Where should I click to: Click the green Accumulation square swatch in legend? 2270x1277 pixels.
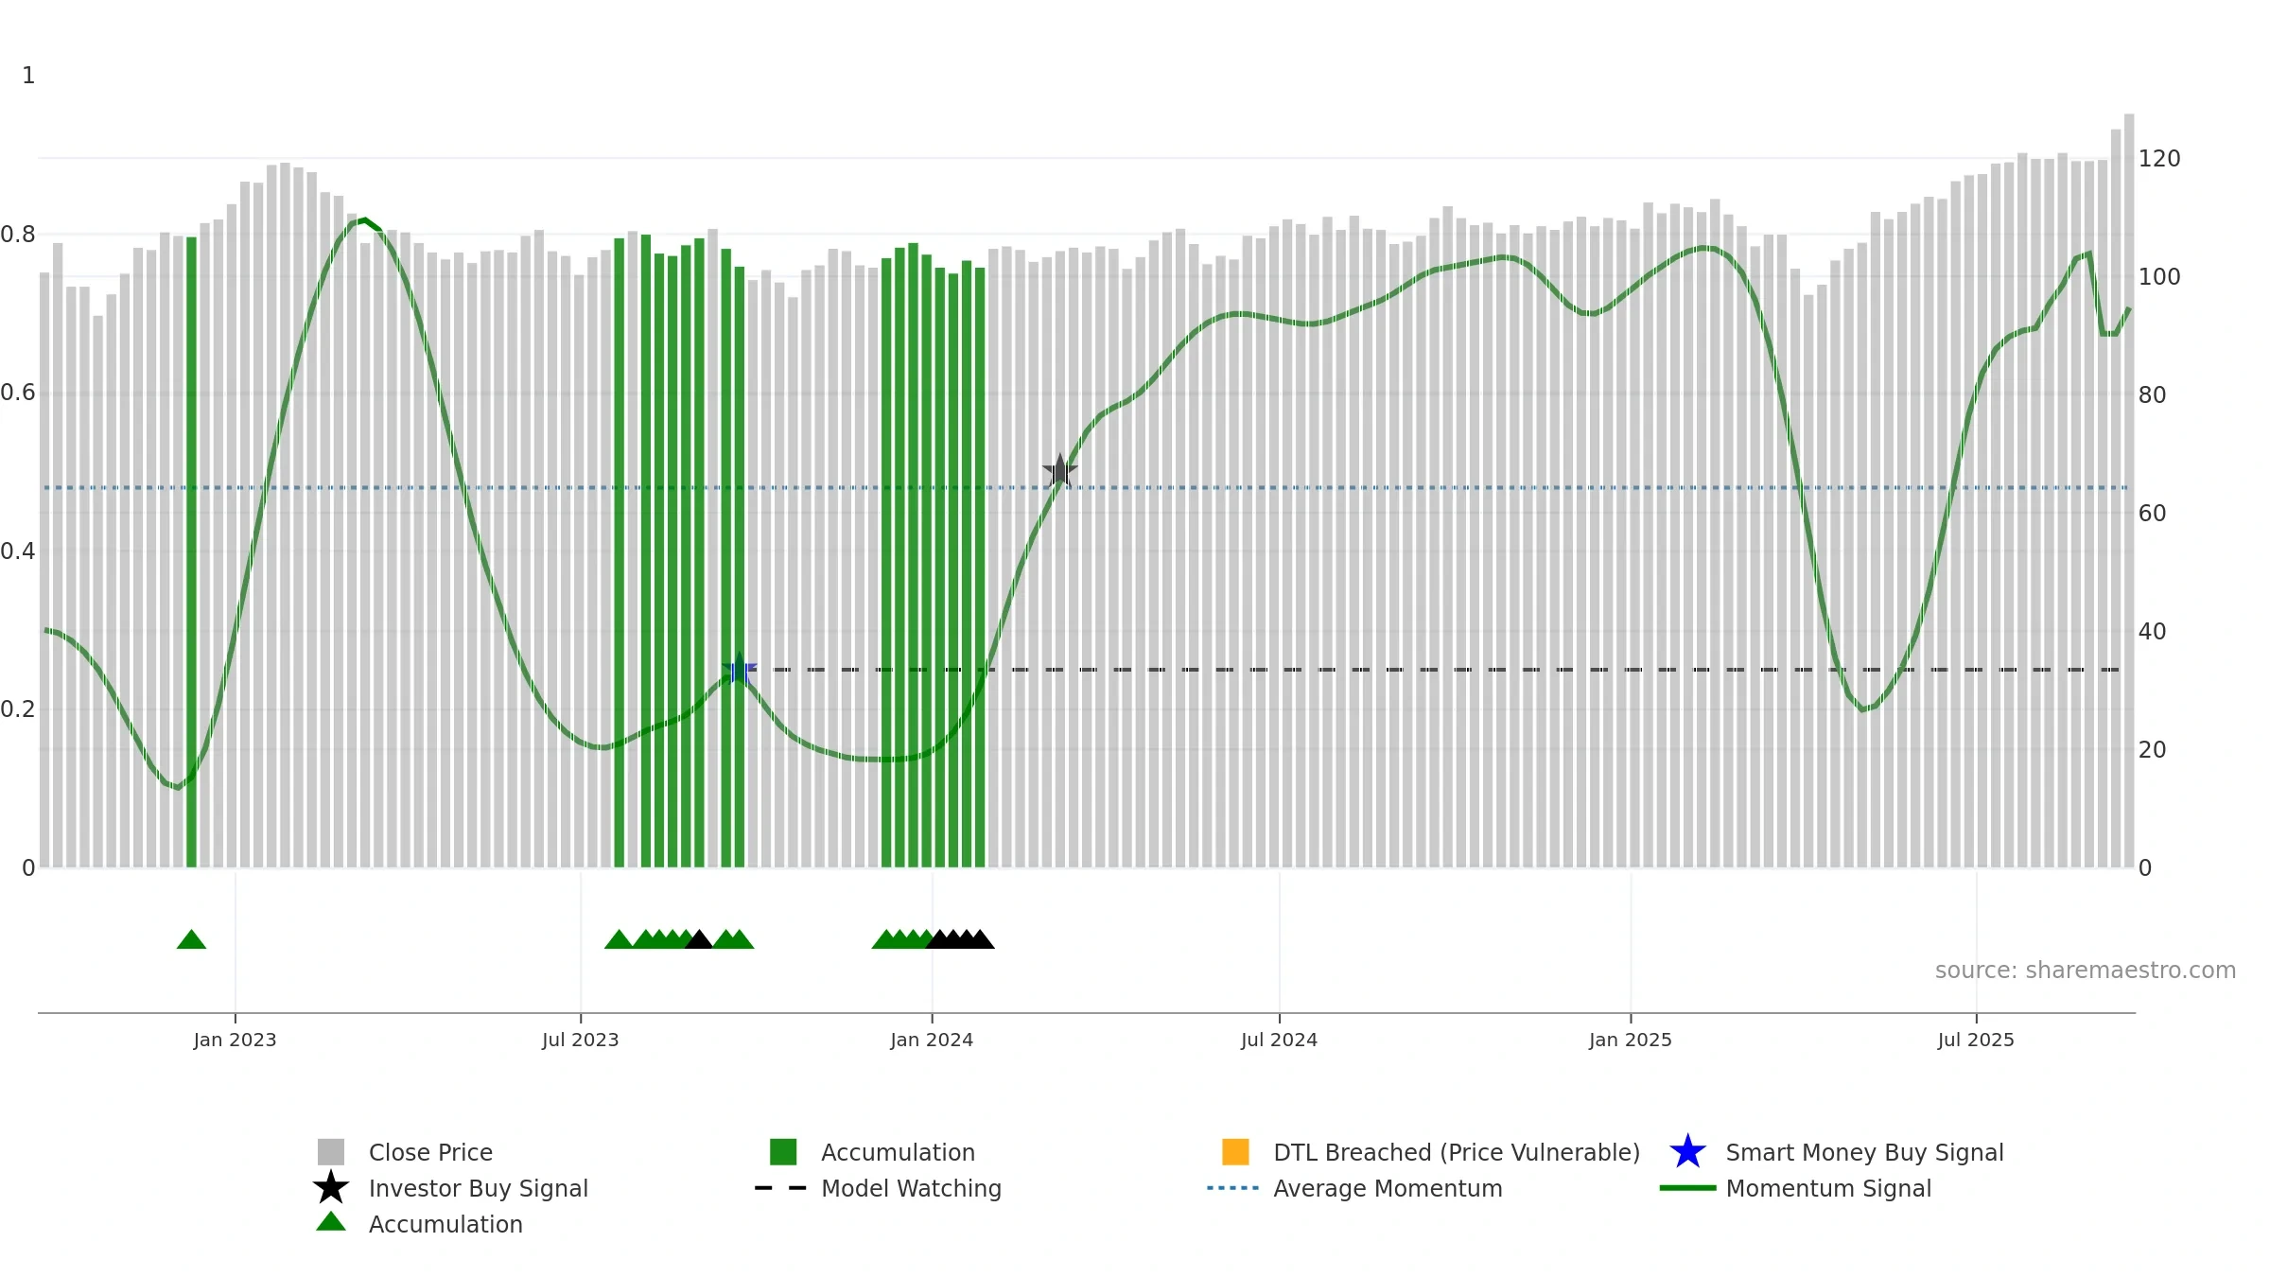pyautogui.click(x=783, y=1152)
